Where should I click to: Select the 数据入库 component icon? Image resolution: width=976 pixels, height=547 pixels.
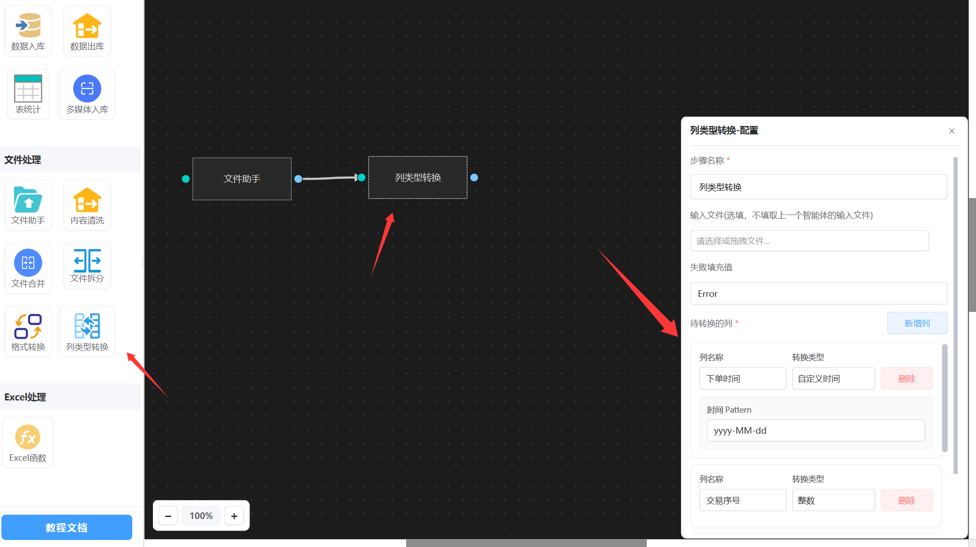[x=28, y=26]
